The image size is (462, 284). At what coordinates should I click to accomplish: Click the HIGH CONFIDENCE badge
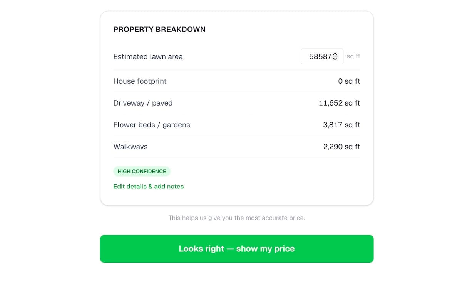(142, 171)
